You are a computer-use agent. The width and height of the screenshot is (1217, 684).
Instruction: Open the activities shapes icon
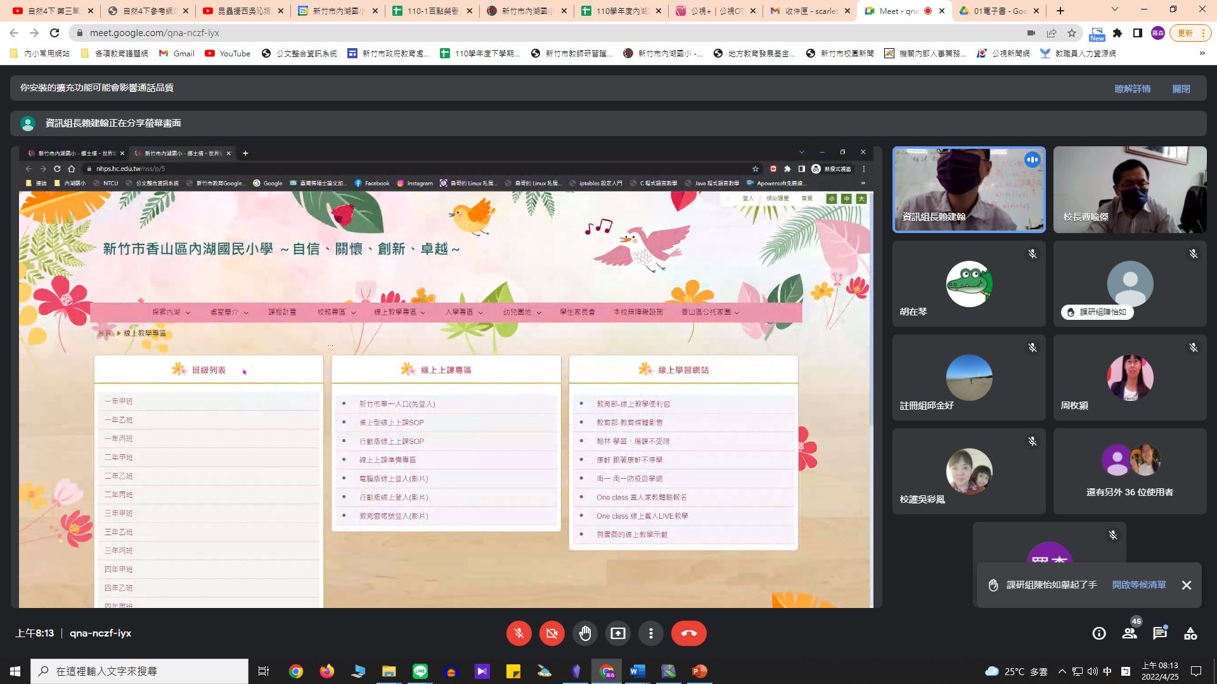pos(1190,633)
